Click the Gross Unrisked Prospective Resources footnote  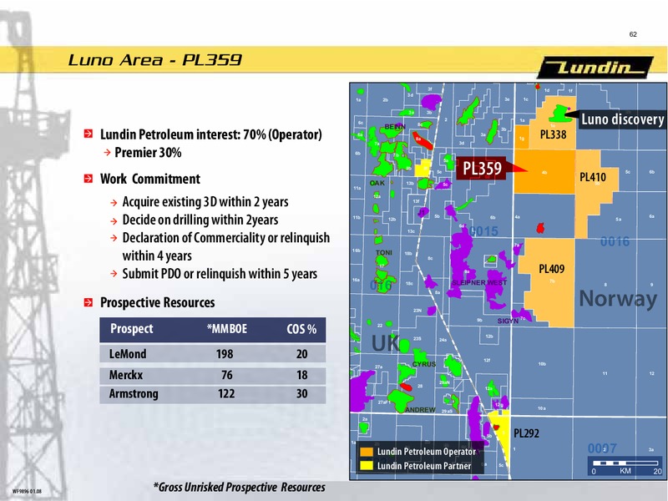240,487
